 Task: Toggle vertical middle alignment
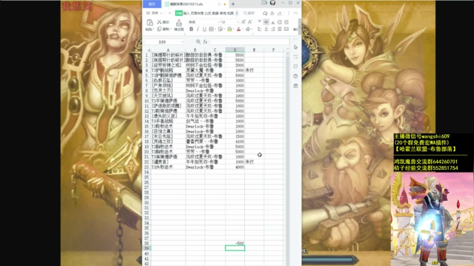[266, 22]
